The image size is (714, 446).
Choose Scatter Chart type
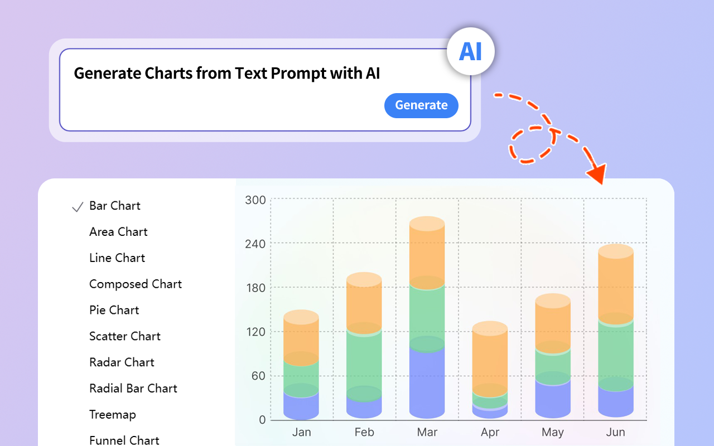[x=125, y=337]
